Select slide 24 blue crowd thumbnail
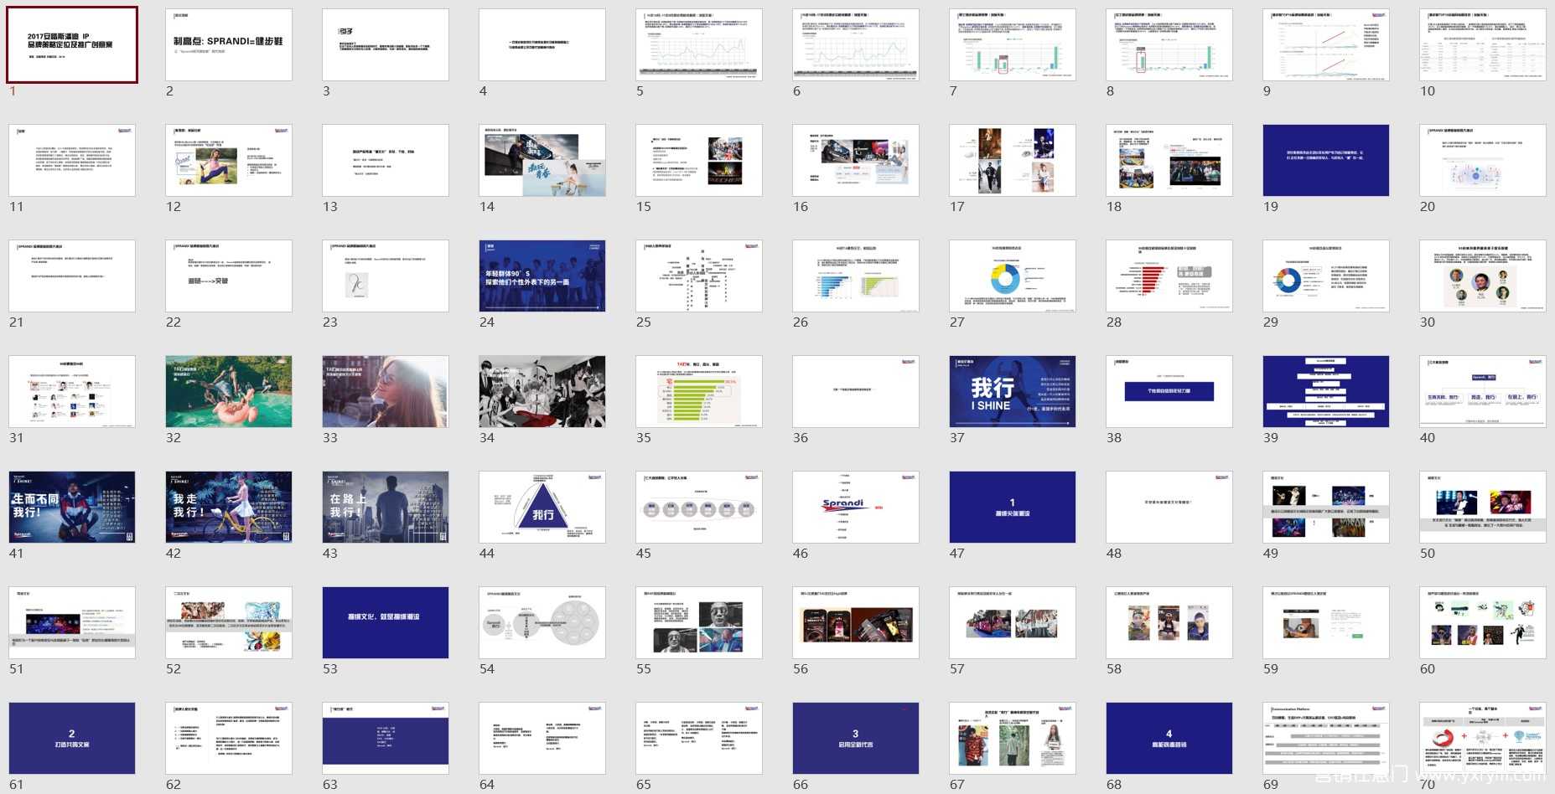 point(542,276)
